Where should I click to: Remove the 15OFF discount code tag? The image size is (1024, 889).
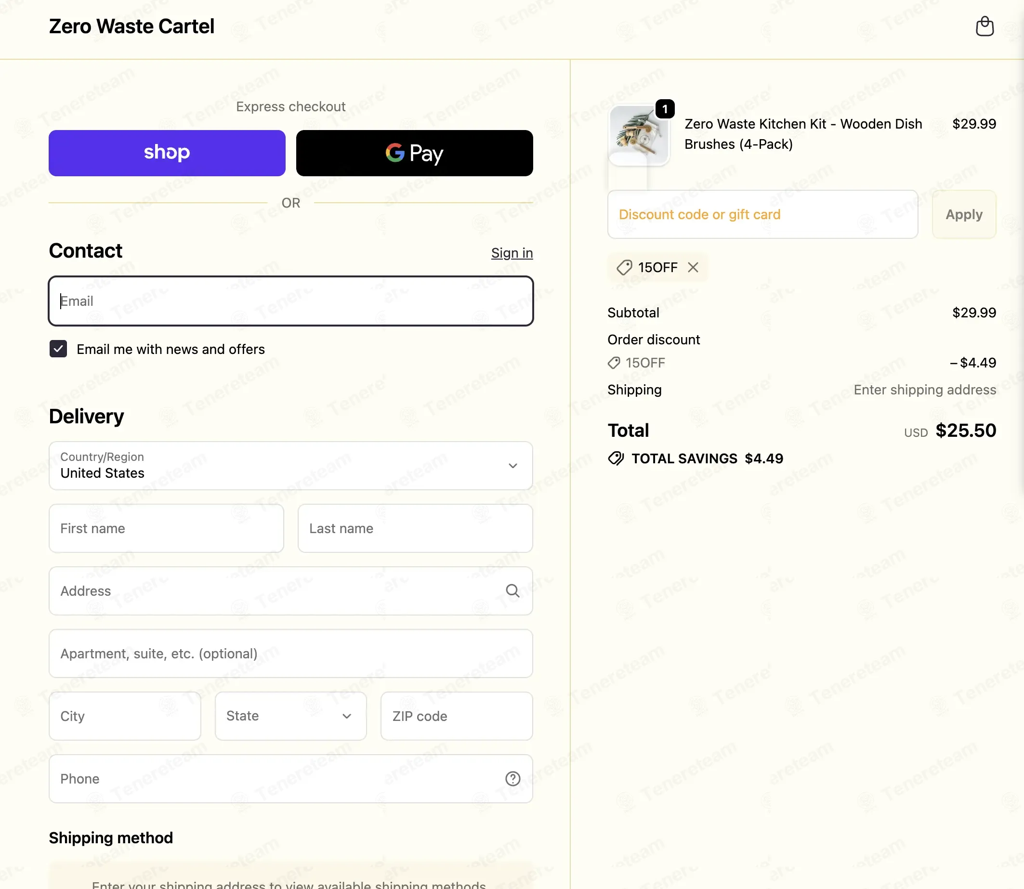click(x=693, y=267)
